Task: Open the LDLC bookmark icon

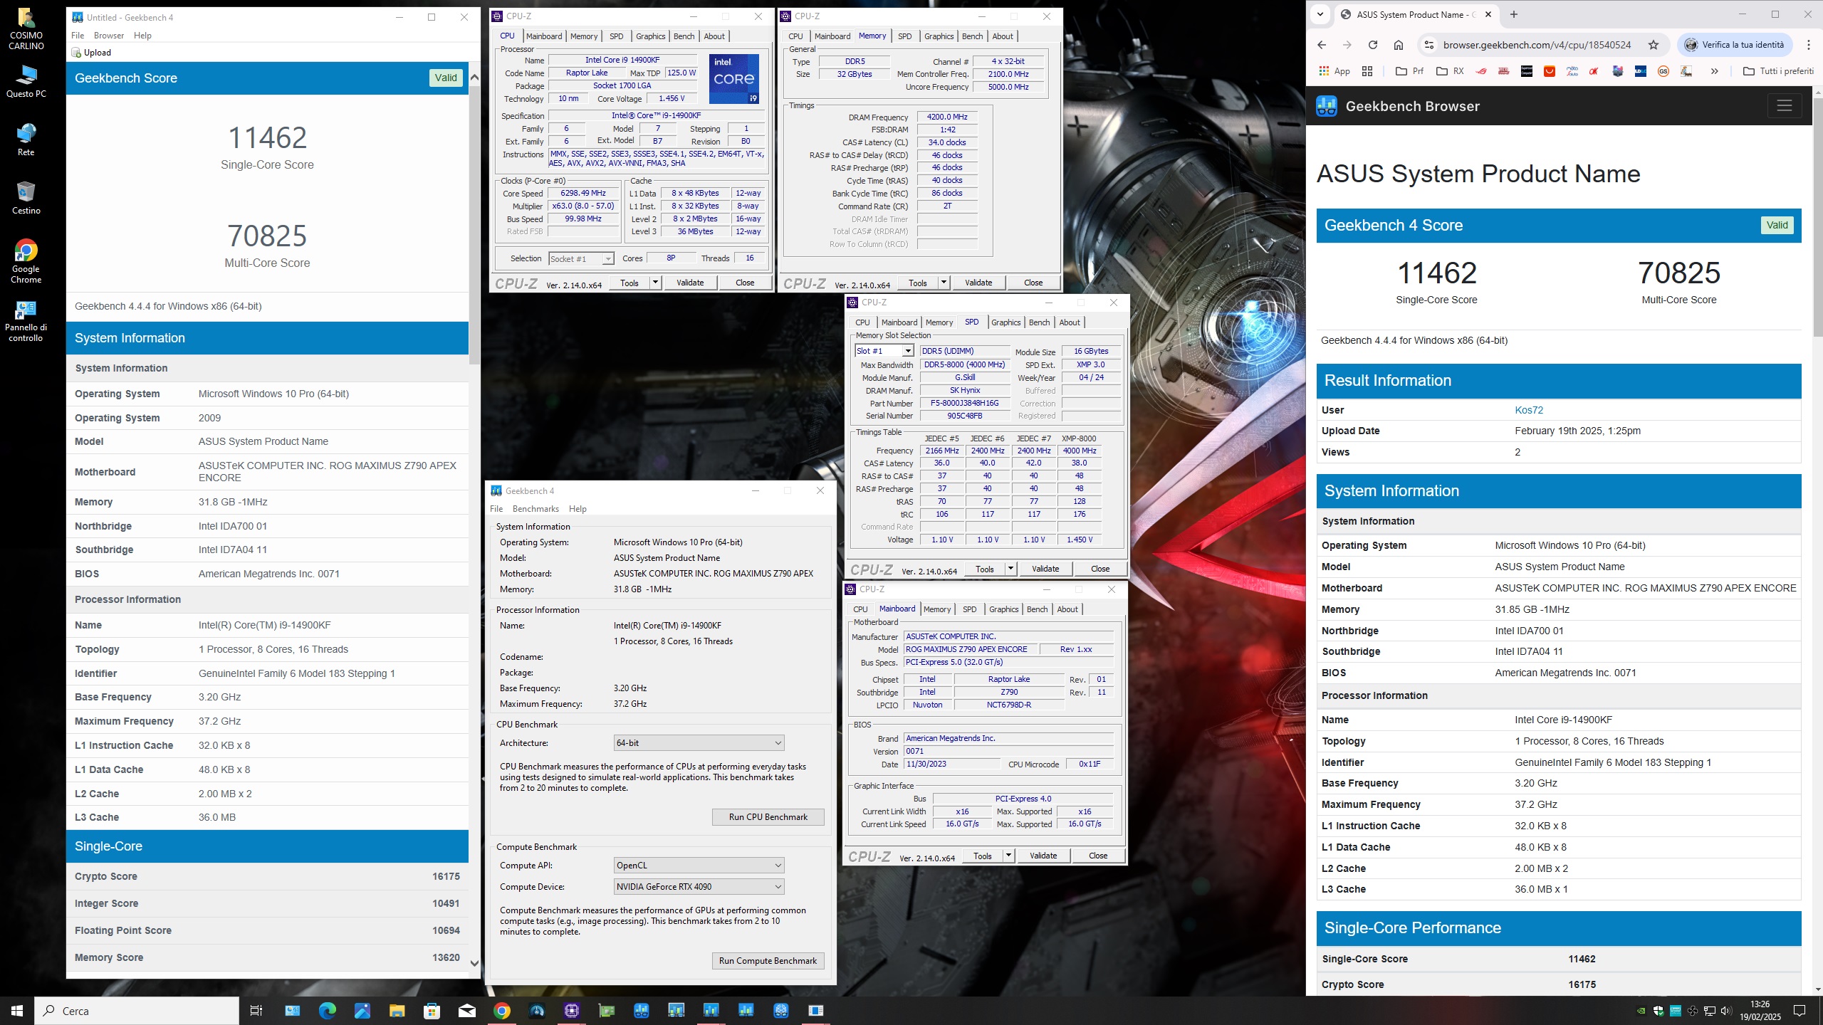Action: pyautogui.click(x=1641, y=71)
